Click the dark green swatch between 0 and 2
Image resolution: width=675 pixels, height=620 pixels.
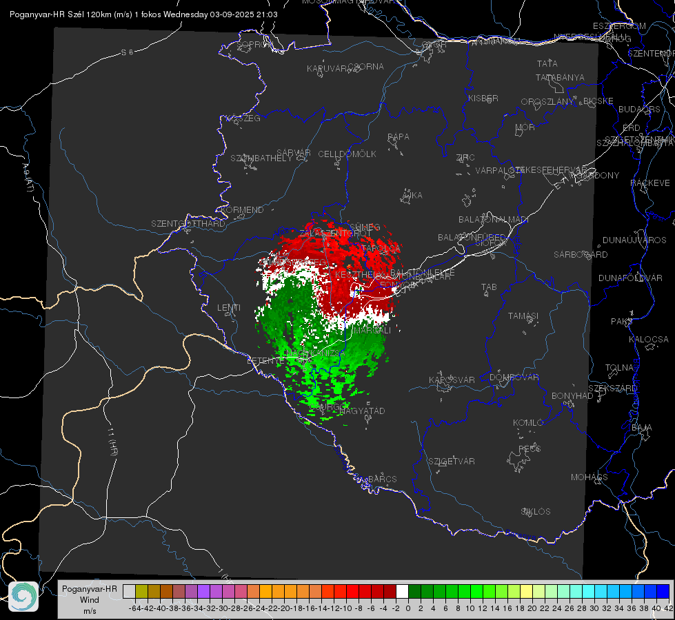[x=414, y=591]
